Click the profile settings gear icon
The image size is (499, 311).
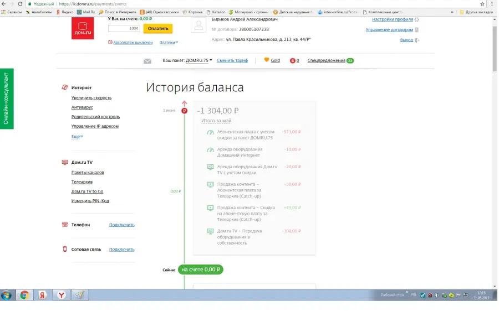tap(417, 19)
